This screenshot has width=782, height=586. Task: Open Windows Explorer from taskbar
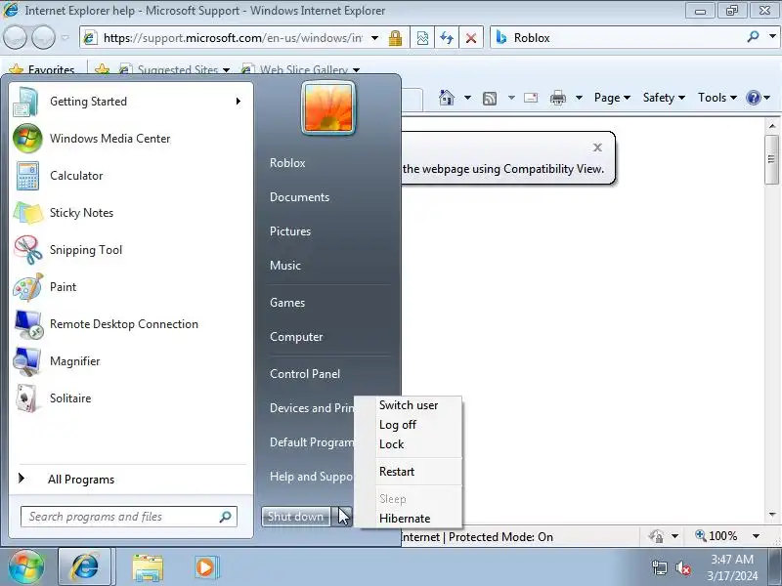148,567
